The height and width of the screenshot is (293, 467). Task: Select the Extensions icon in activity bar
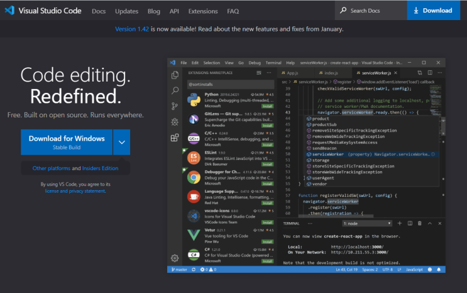pyautogui.click(x=175, y=137)
